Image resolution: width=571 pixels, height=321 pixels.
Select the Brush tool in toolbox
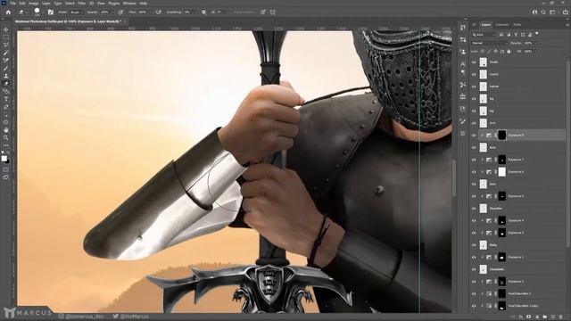[x=6, y=69]
